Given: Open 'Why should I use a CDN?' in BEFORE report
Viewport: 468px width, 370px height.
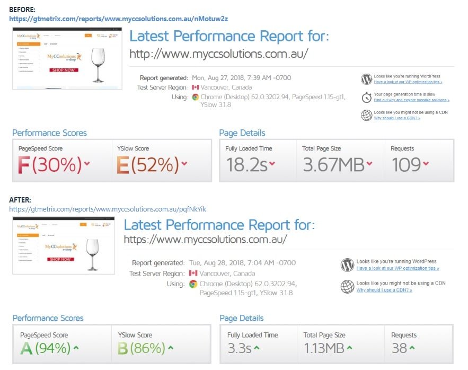Looking at the screenshot, I should 397,118.
